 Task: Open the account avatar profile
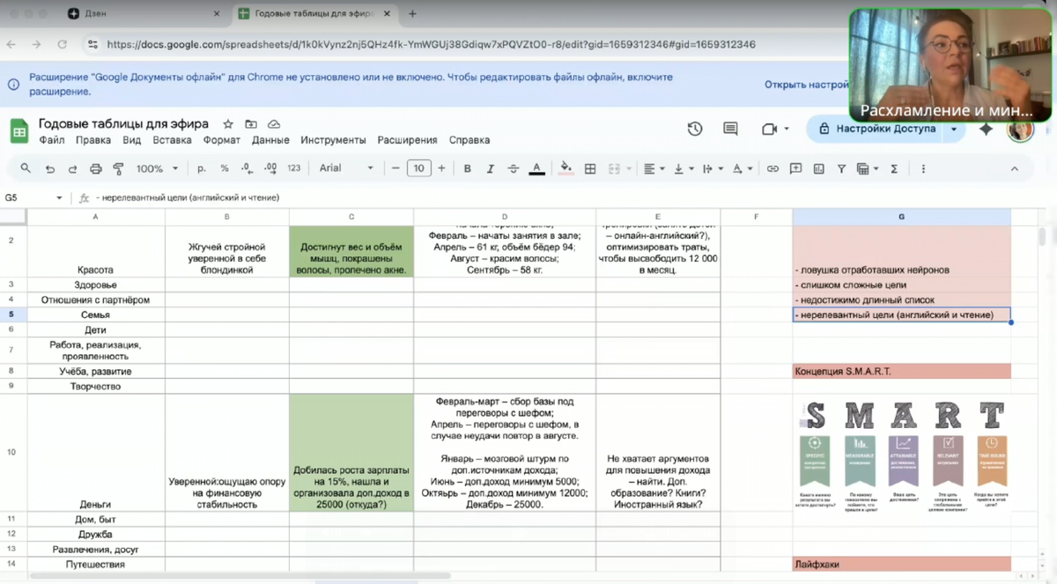(x=1020, y=129)
